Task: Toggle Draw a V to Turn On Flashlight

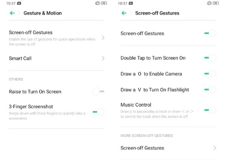Action: [210, 90]
